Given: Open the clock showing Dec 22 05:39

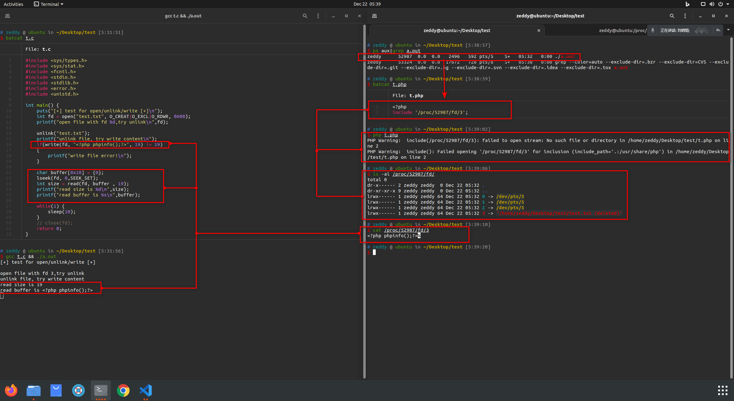Looking at the screenshot, I should point(367,4).
